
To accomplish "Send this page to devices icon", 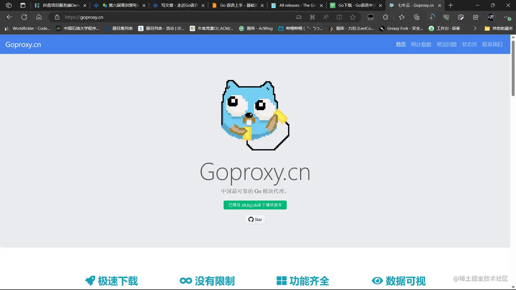I will coord(299,17).
